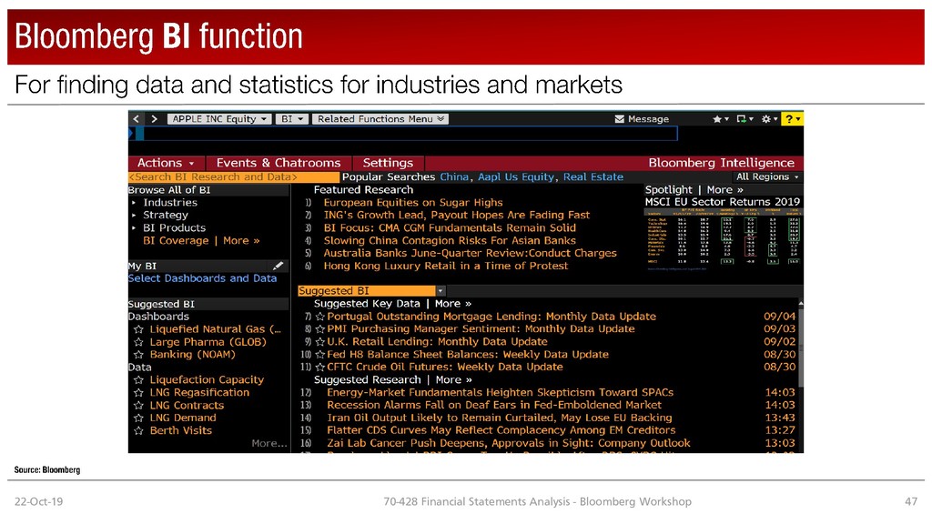Open the Actions menu
This screenshot has height=524, width=932.
(x=166, y=163)
